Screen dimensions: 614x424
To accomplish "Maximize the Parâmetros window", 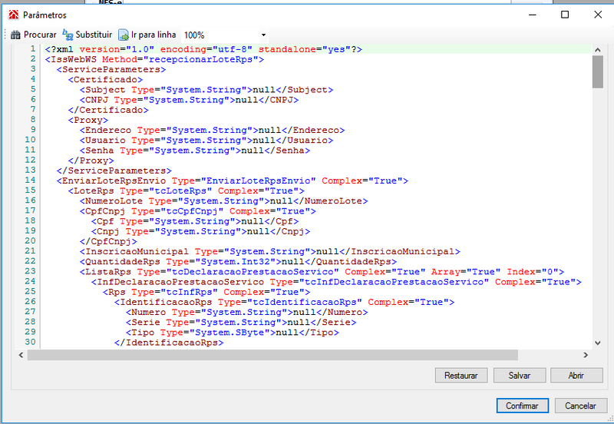I will 565,15.
